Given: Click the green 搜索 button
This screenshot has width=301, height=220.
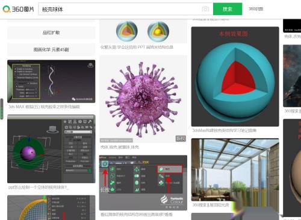Looking at the screenshot, I should click(x=228, y=9).
